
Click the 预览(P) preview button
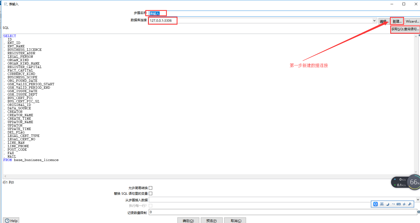point(211,220)
